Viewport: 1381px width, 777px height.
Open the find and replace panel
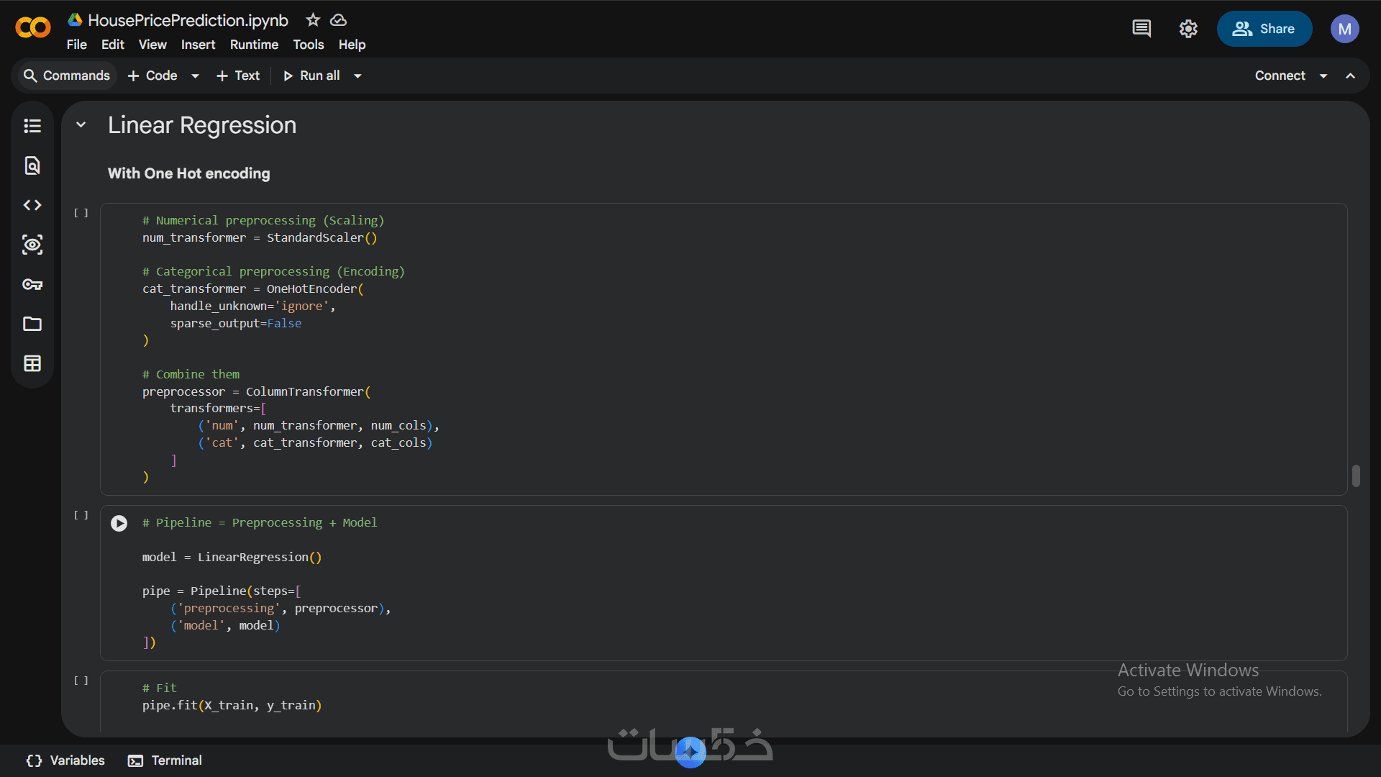32,165
